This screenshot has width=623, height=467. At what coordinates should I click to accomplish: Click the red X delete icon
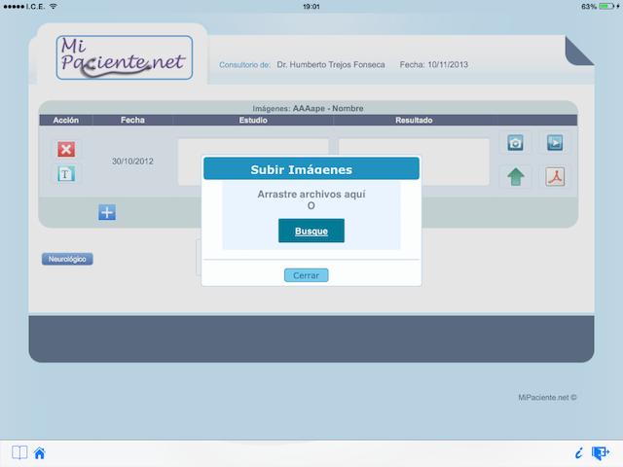pyautogui.click(x=66, y=149)
